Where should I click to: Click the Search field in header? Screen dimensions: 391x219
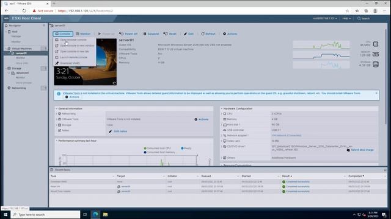point(364,18)
